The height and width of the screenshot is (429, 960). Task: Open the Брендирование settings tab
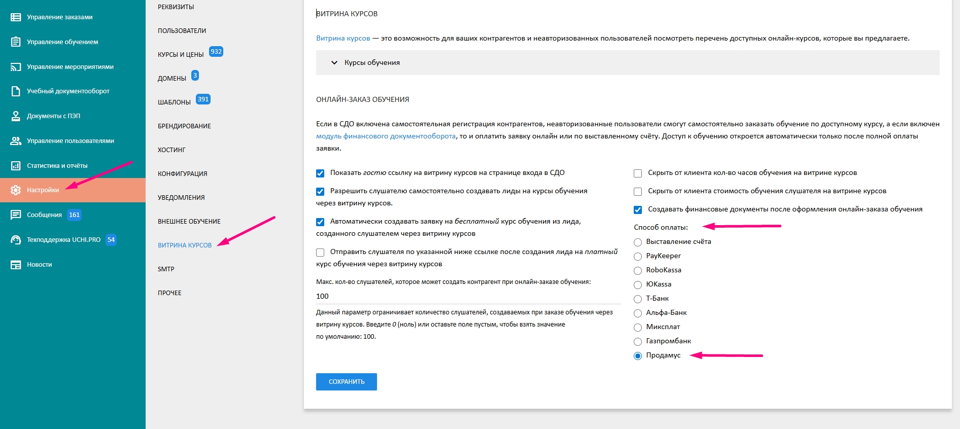pos(184,126)
